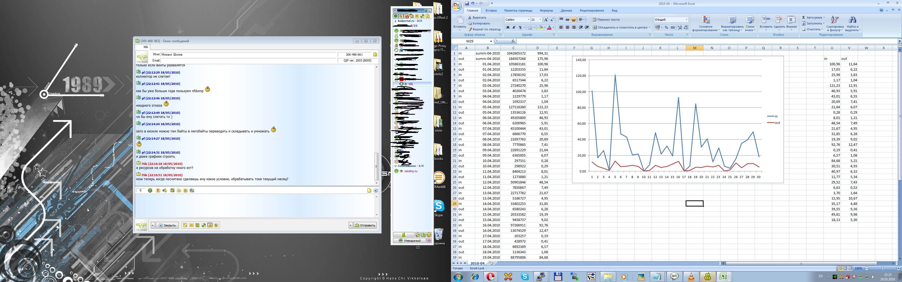The height and width of the screenshot is (282, 902).
Task: Click the fill color paint bucket
Action: click(540, 27)
